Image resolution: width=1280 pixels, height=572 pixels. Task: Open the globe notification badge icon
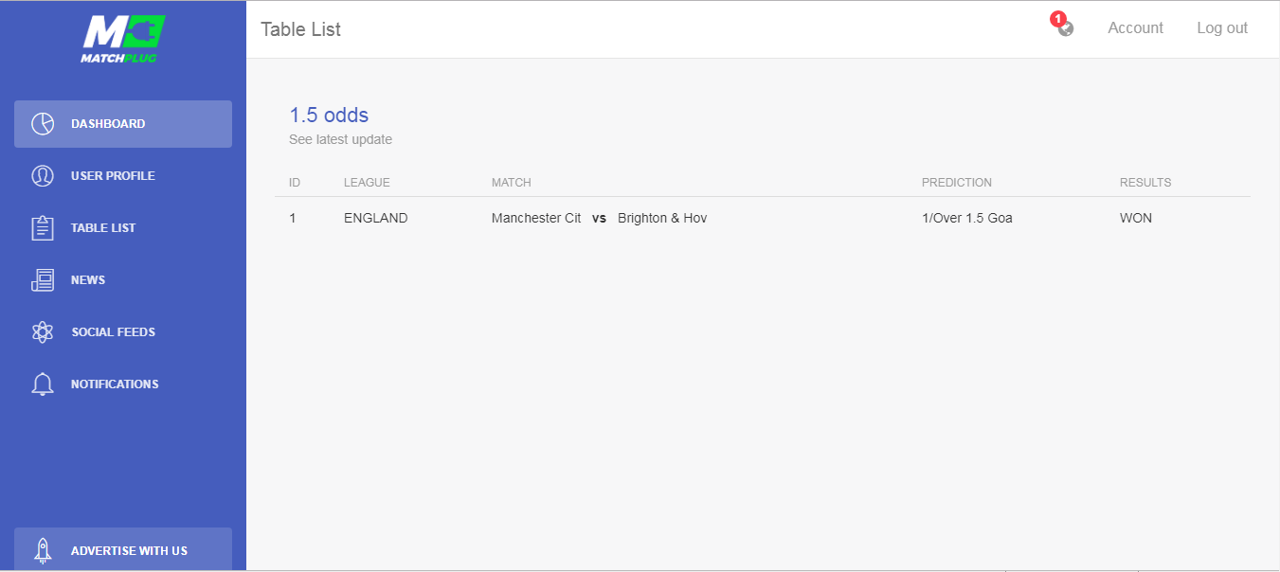(x=1063, y=25)
